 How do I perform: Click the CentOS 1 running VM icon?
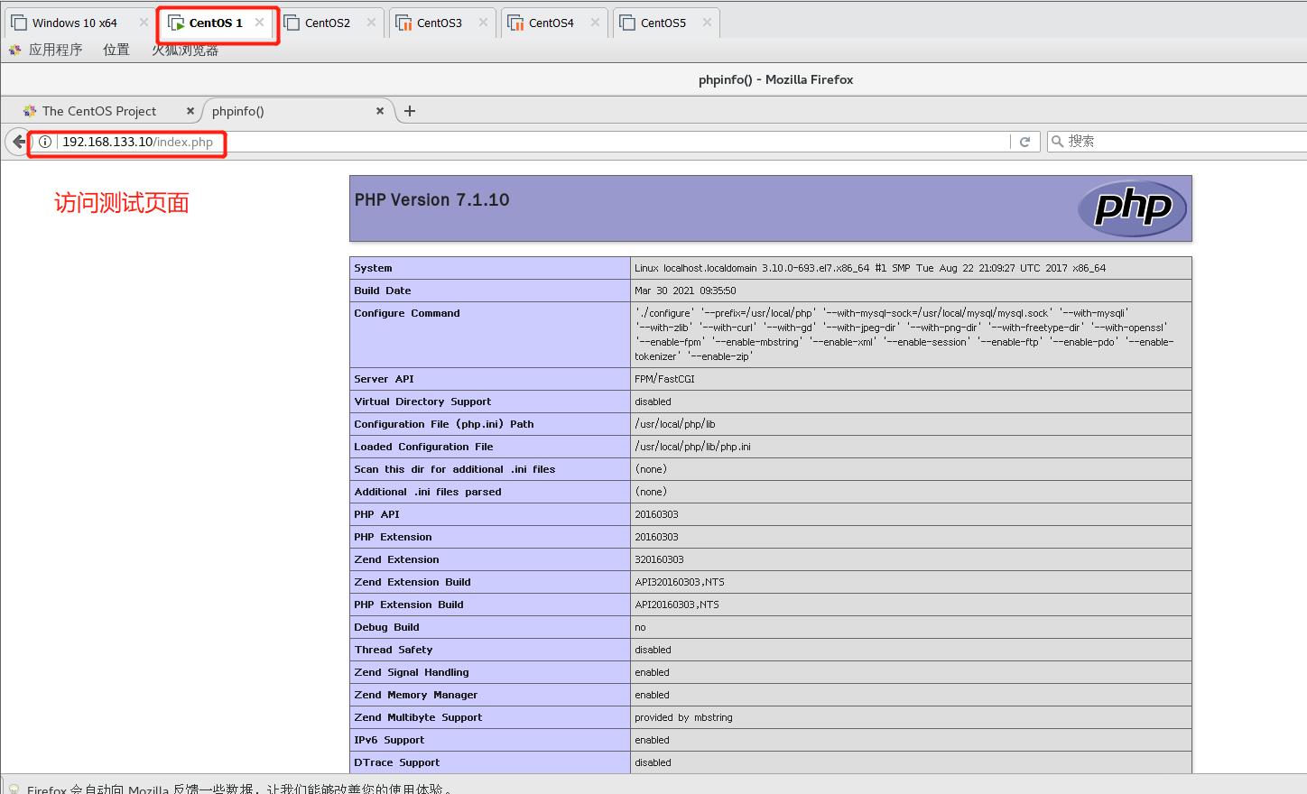177,23
